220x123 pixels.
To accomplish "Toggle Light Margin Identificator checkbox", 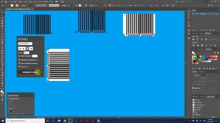I will (19, 60).
